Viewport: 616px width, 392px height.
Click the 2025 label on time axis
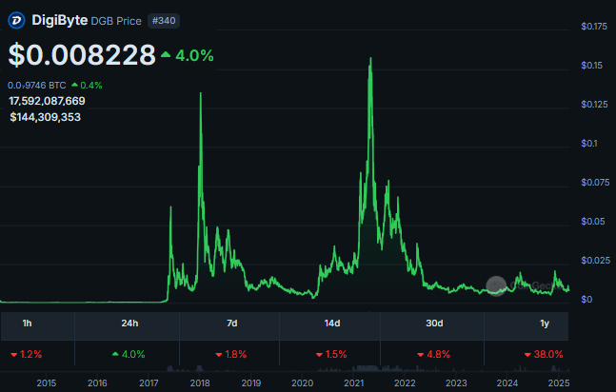(559, 383)
